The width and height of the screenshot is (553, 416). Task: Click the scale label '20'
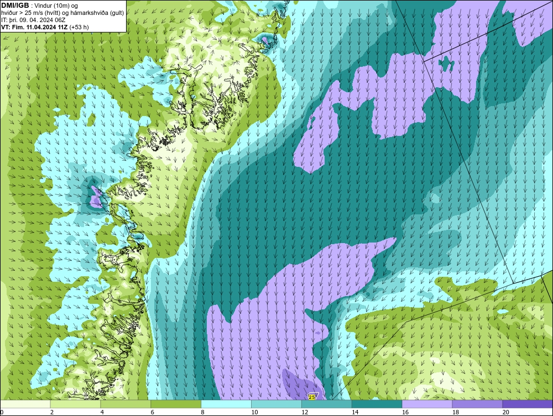click(506, 412)
